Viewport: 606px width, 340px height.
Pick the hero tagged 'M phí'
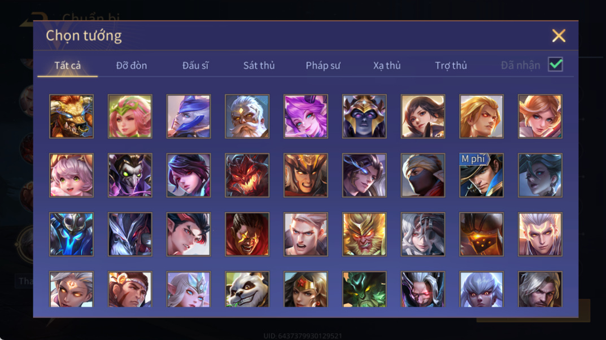pos(481,175)
